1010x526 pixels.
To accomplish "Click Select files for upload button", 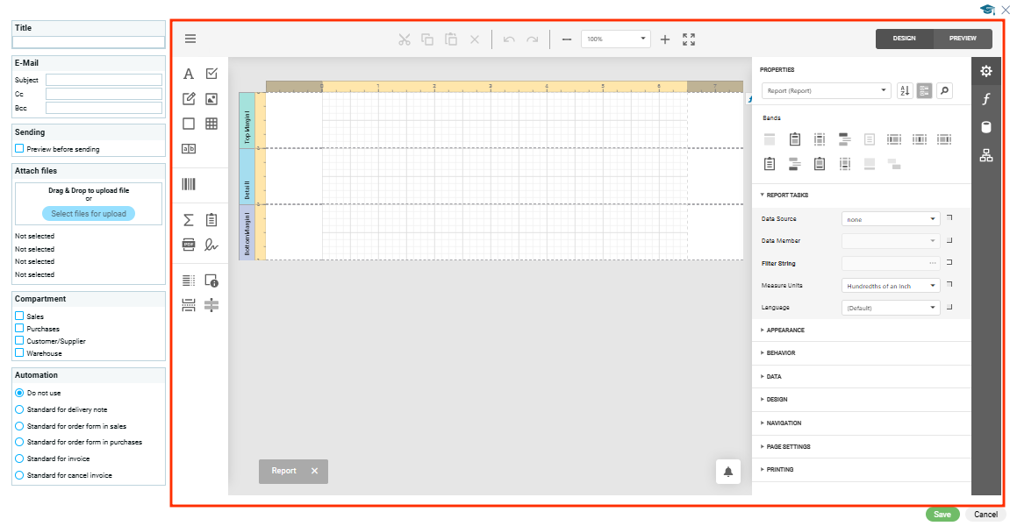I will 89,214.
